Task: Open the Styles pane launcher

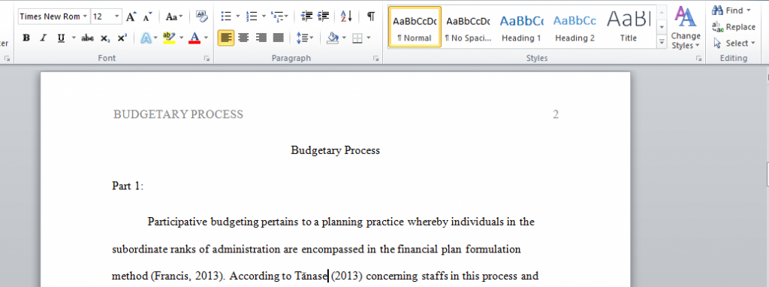Action: (x=698, y=59)
